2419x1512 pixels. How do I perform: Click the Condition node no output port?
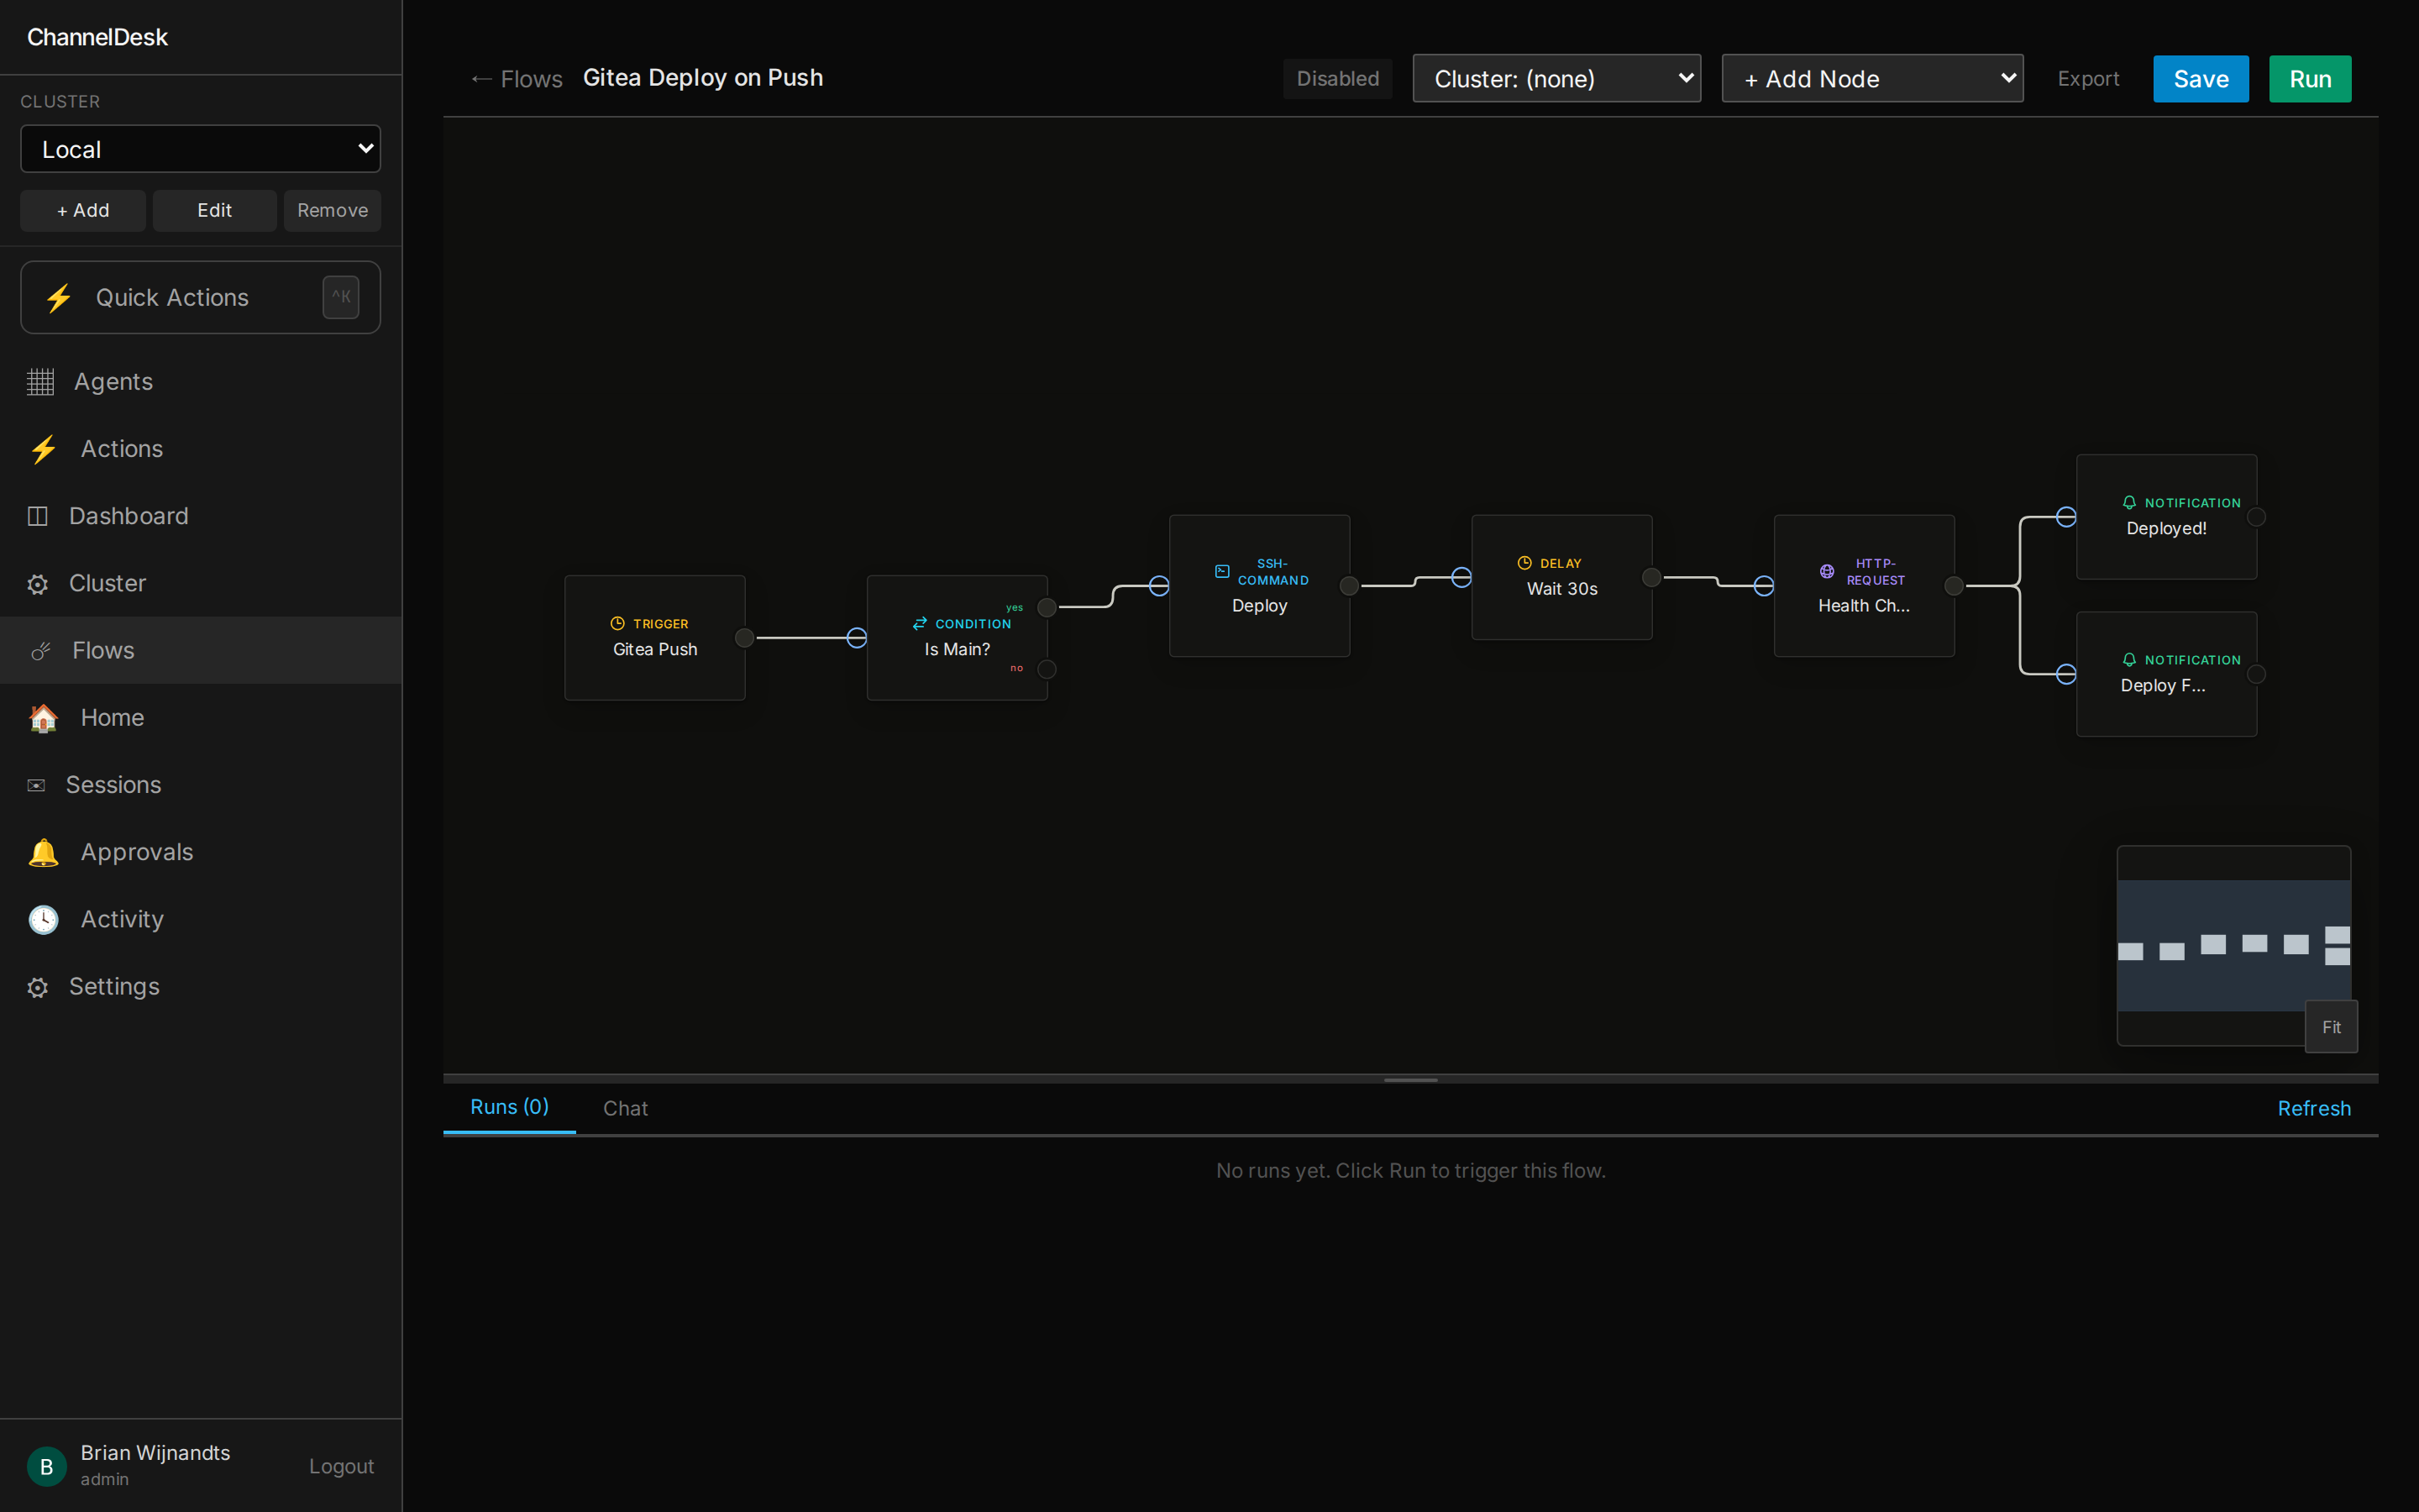[x=1047, y=669]
